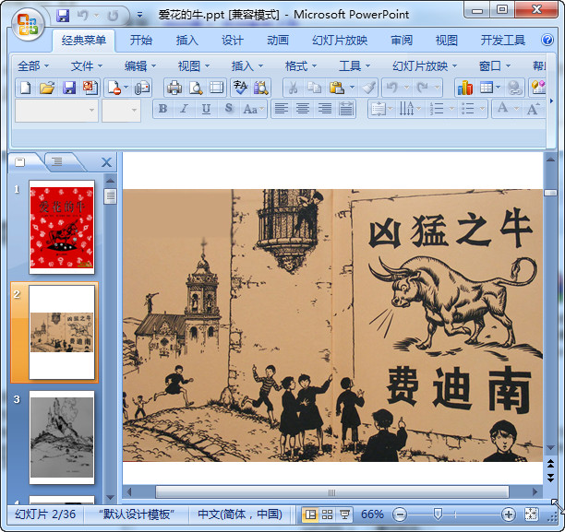
Task: Expand the numbering list dropdown arrow
Action: tap(451, 109)
